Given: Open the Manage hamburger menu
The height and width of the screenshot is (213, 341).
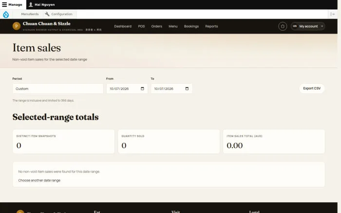Looking at the screenshot, I should pos(12,4).
